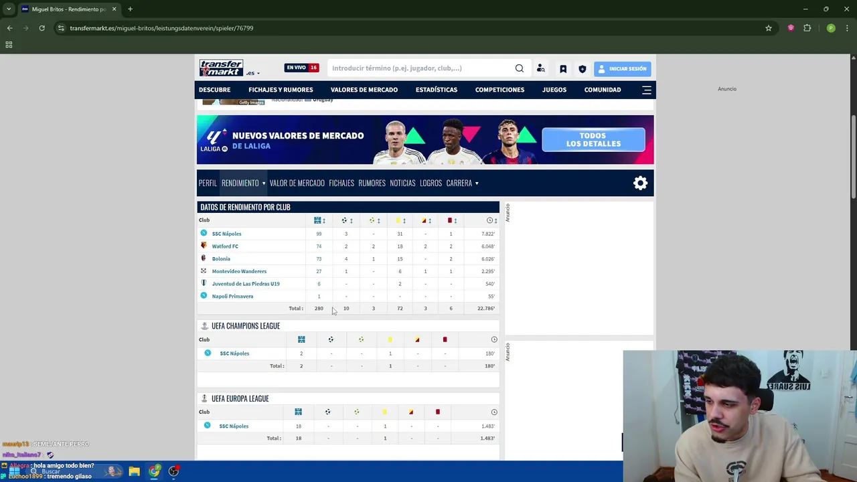Switch to the PERFIL tab
Viewport: 857px width, 482px height.
click(208, 183)
